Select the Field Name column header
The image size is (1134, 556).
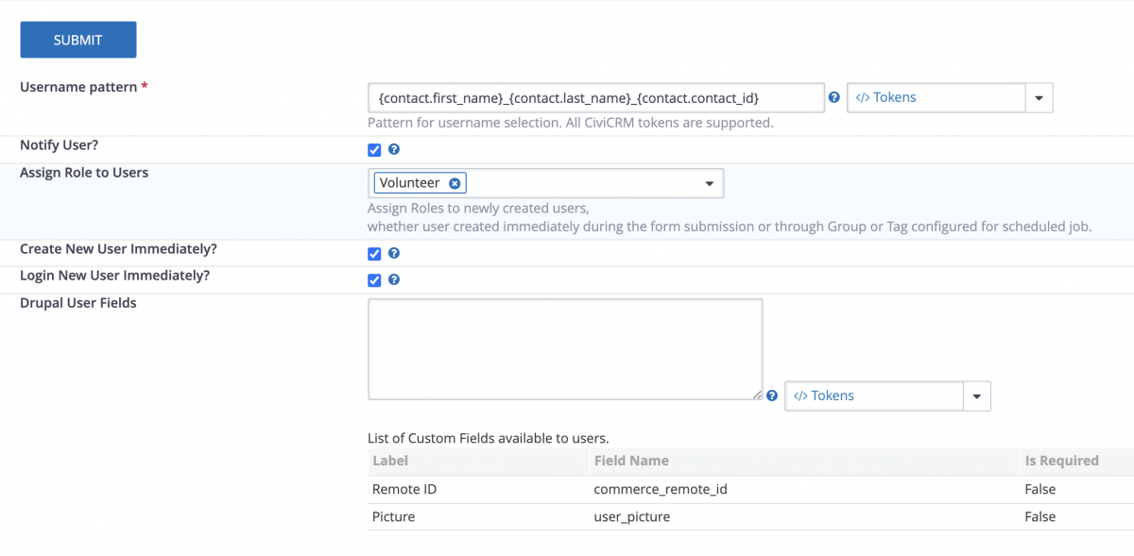pos(631,461)
